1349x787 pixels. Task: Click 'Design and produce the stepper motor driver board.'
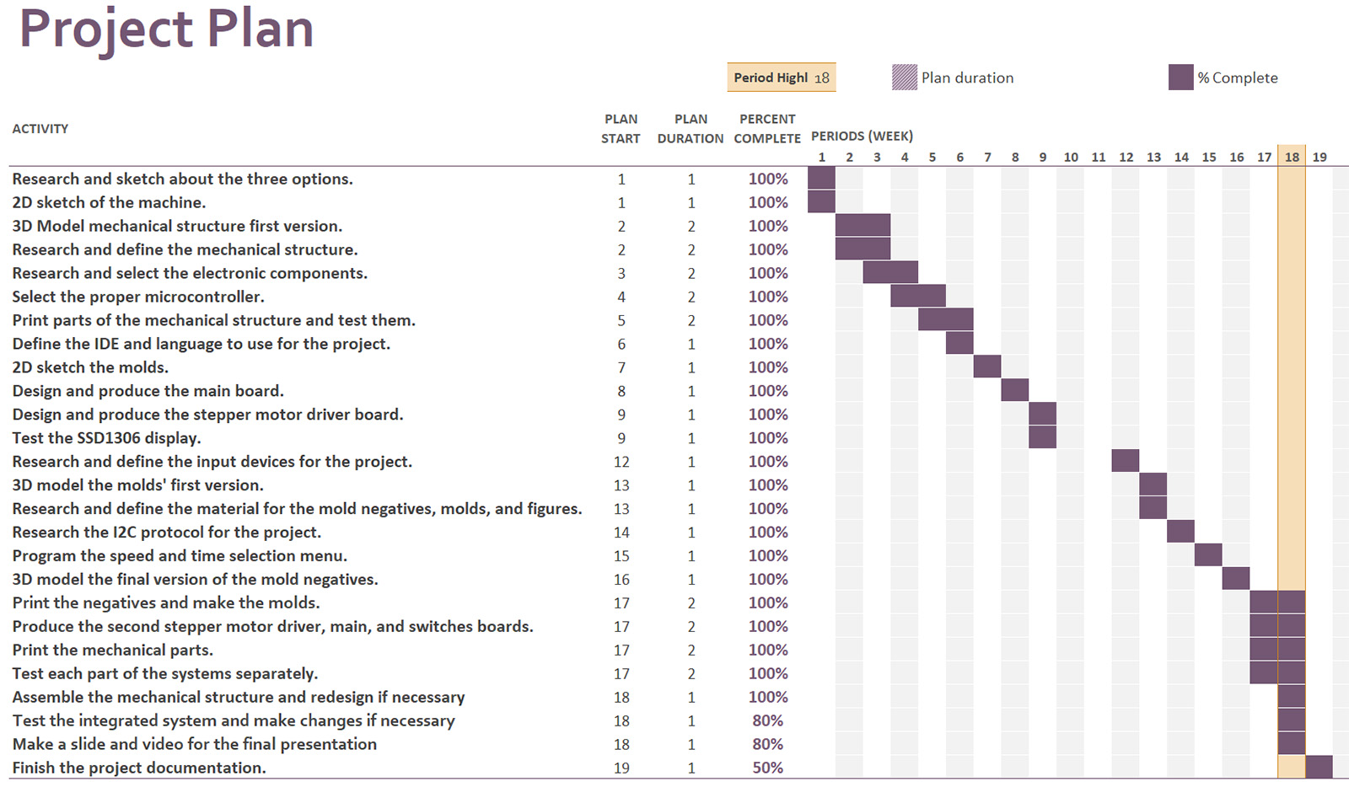coord(207,415)
